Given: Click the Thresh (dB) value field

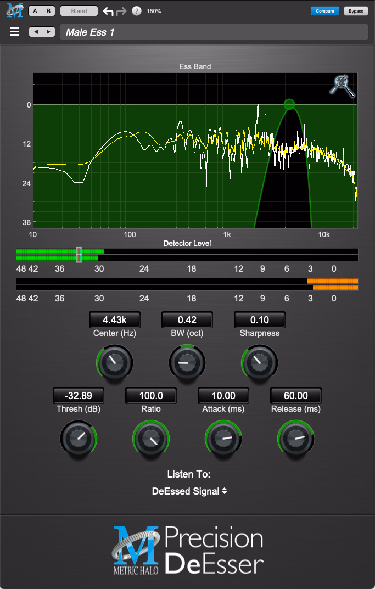Looking at the screenshot, I should coord(79,396).
